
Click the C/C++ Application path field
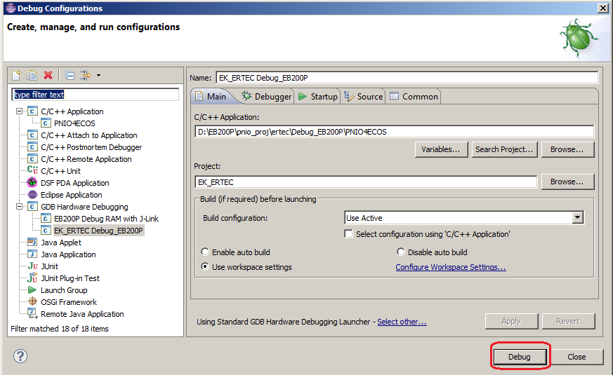tap(394, 132)
